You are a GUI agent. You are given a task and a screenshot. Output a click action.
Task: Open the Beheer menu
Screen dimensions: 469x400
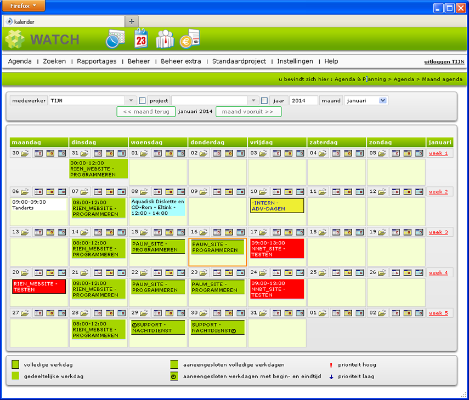(x=139, y=61)
